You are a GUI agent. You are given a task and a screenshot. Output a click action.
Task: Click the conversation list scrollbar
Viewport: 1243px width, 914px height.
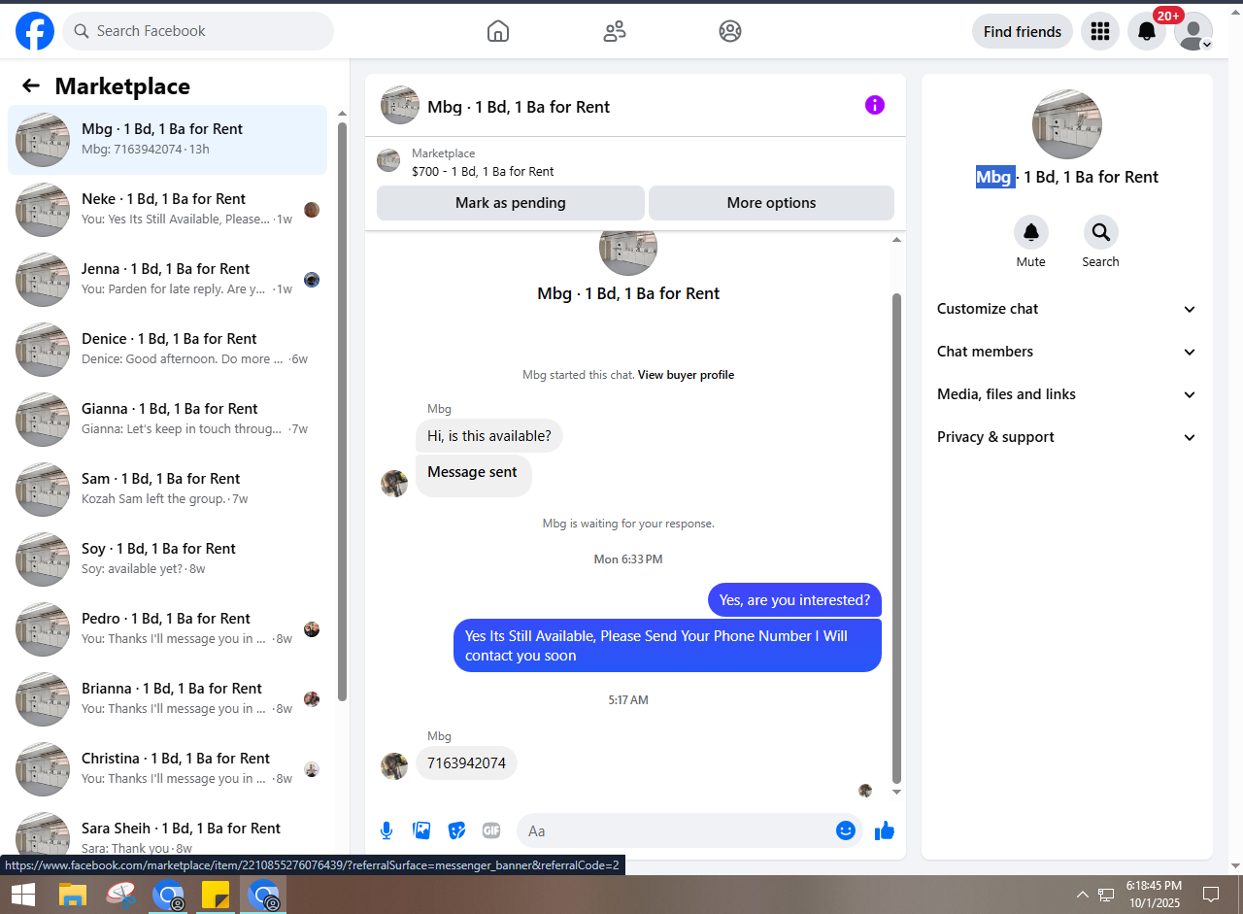pyautogui.click(x=342, y=412)
